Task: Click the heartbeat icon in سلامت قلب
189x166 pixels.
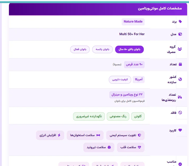Action: pos(140,147)
